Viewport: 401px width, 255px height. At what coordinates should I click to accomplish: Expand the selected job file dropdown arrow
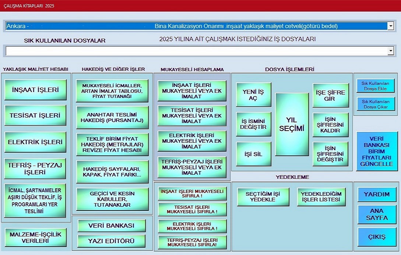tap(391, 26)
